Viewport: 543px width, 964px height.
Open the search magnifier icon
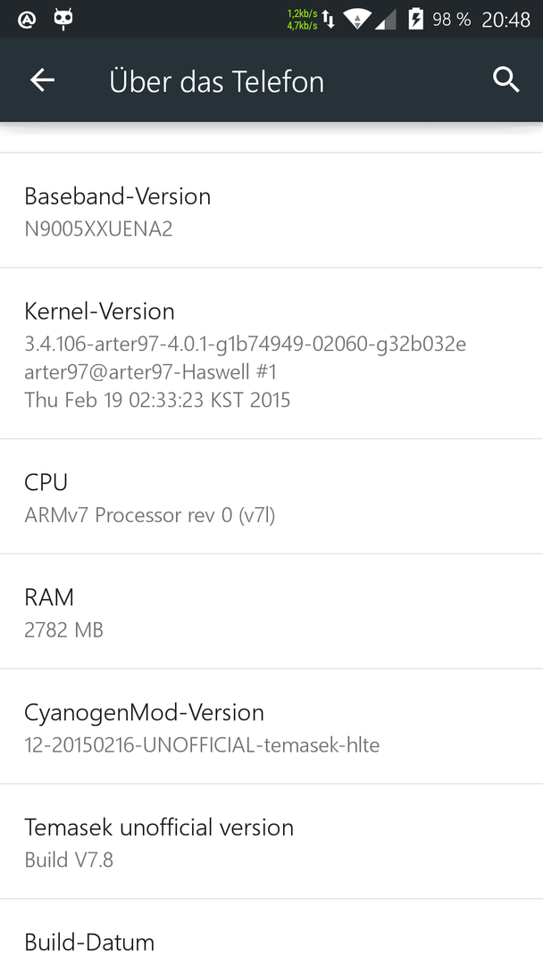506,80
